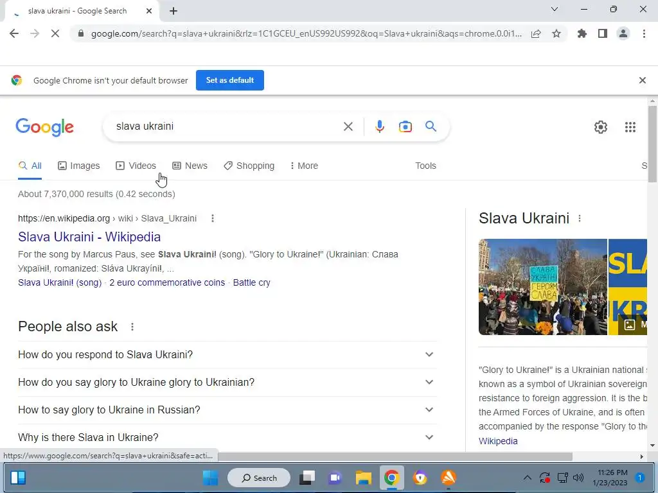Open the Google apps grid
The height and width of the screenshot is (493, 658).
tap(630, 127)
